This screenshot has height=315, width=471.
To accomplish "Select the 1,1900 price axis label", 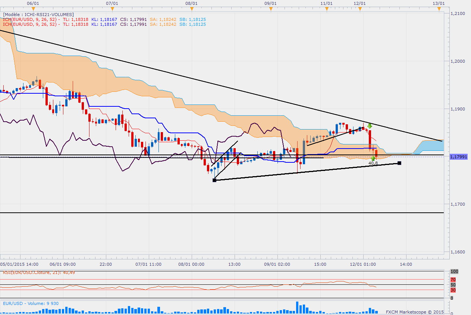I will coord(458,109).
